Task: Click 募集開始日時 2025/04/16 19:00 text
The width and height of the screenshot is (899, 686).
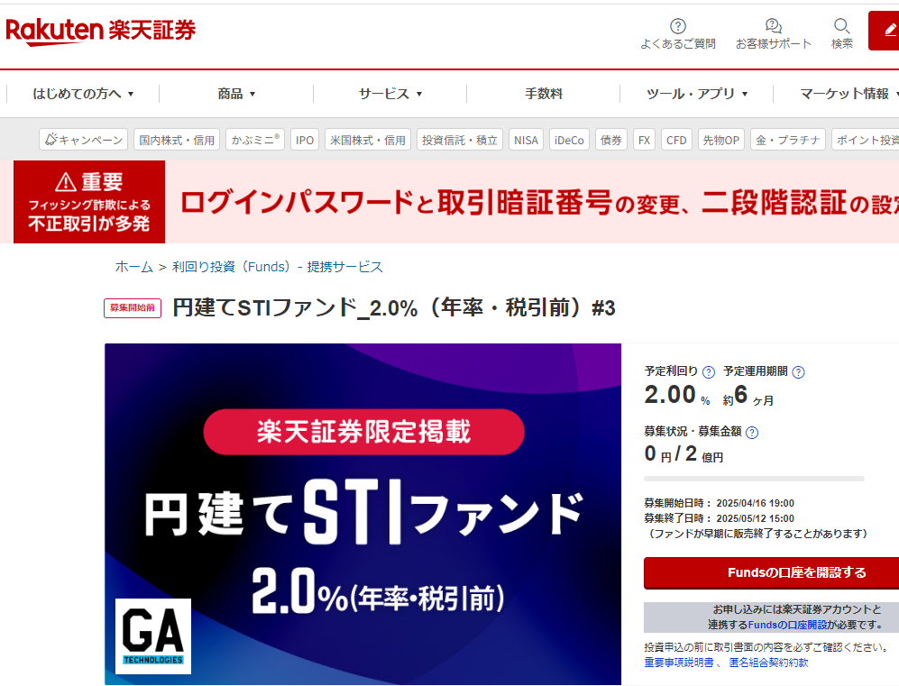Action: coord(719,503)
